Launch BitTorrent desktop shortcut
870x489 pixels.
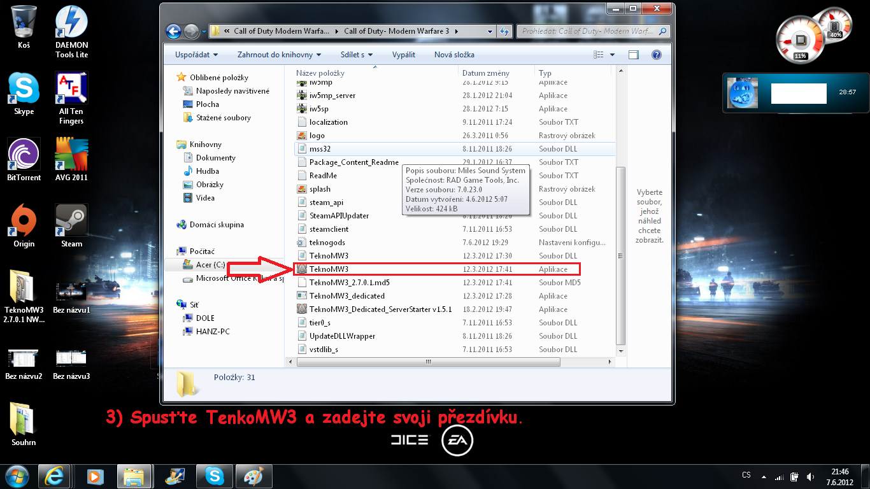pyautogui.click(x=24, y=160)
